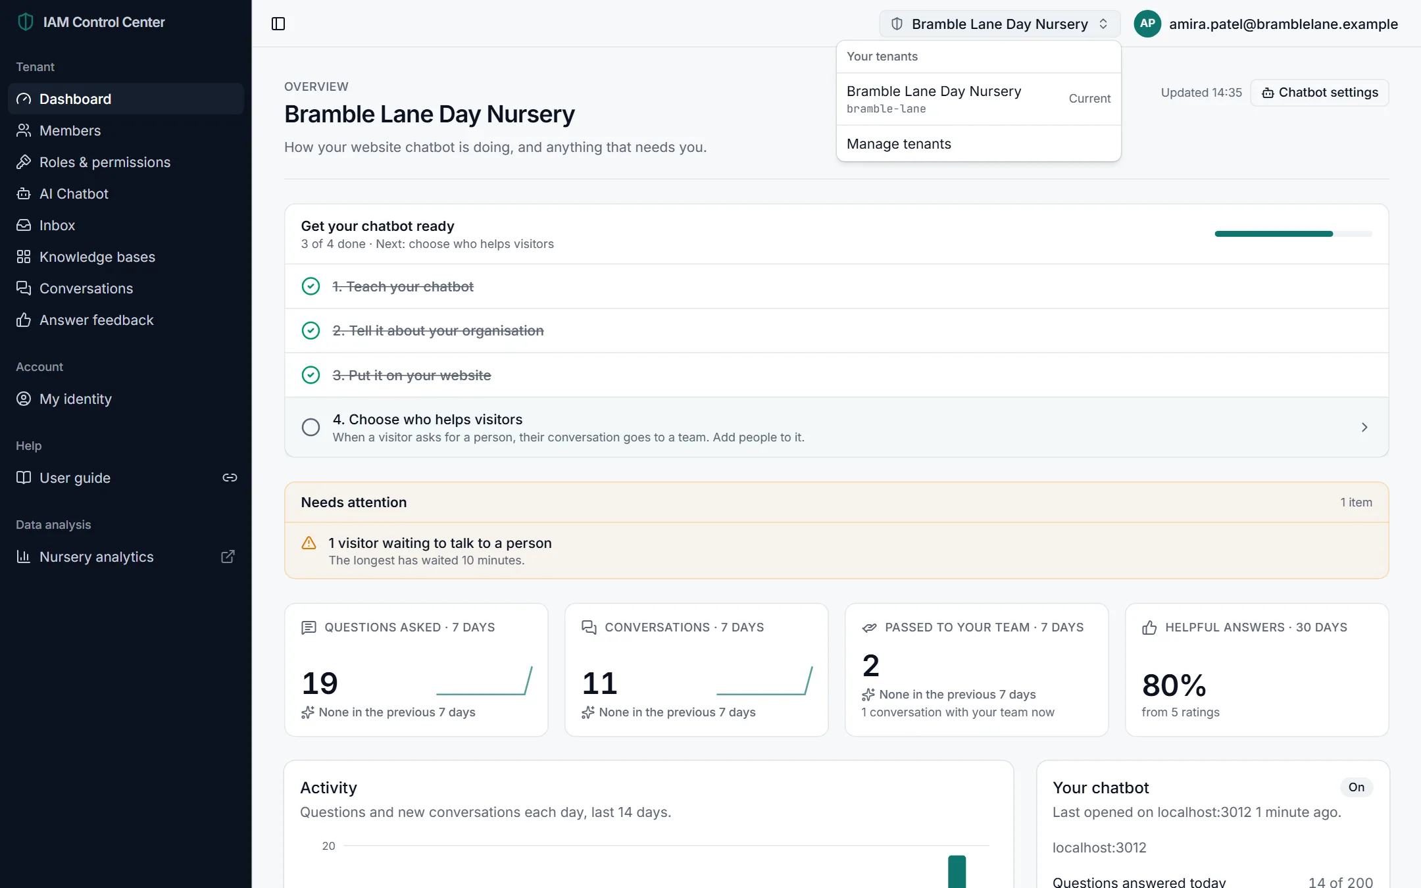
Task: Choose Manage tenants from the dropdown
Action: 979,143
